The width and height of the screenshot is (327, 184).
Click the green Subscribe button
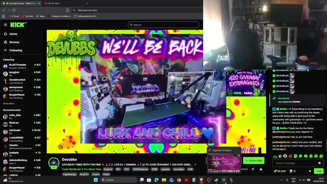click(254, 160)
